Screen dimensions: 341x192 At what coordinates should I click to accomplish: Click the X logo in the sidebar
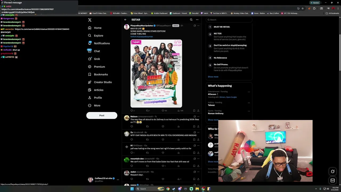(x=90, y=20)
